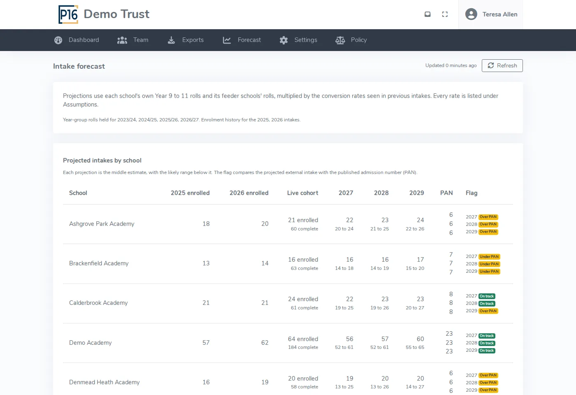Navigate to the Policy page
Image resolution: width=576 pixels, height=395 pixels.
click(x=351, y=40)
